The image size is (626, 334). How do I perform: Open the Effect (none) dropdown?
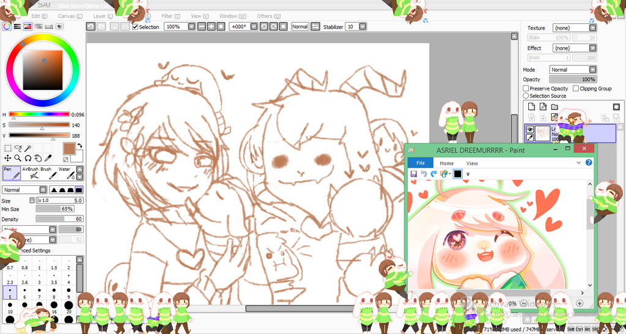593,48
